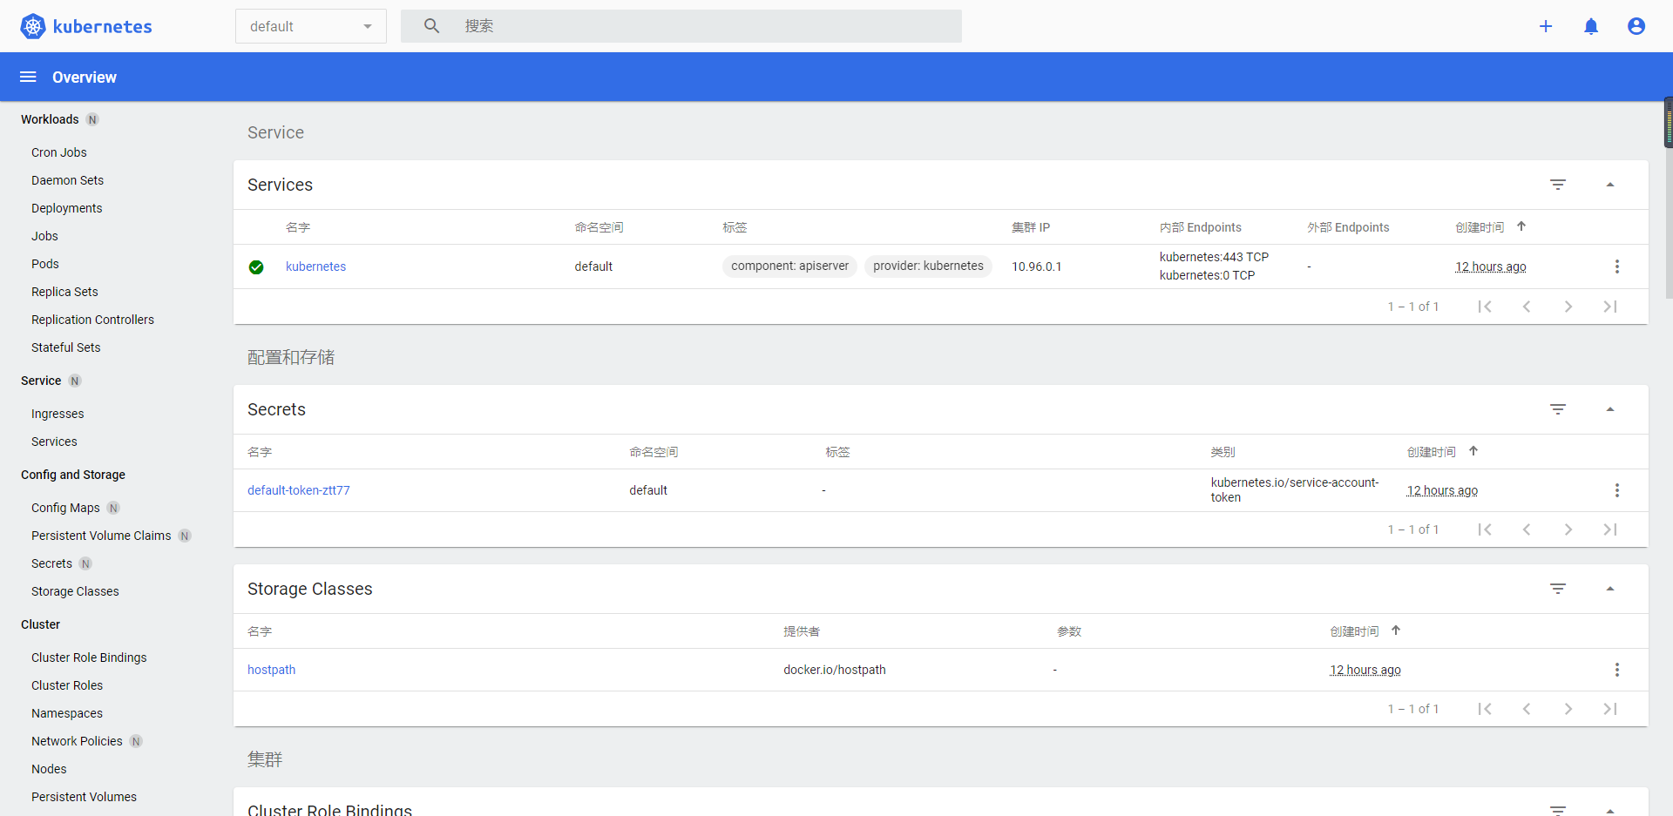This screenshot has width=1673, height=816.
Task: Sort Storage Classes by creation time arrow
Action: tap(1396, 631)
